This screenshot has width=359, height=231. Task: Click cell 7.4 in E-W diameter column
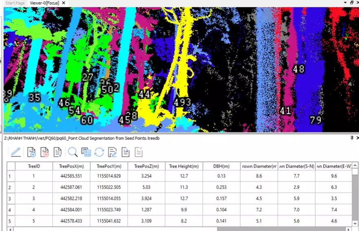[334, 209]
